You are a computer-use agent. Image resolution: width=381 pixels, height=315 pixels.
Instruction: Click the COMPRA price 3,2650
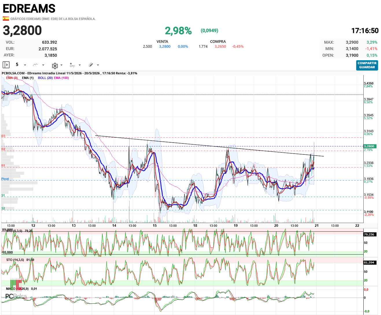pyautogui.click(x=220, y=47)
